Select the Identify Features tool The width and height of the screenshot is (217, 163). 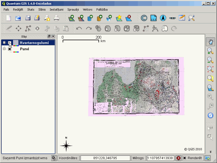click(210, 128)
